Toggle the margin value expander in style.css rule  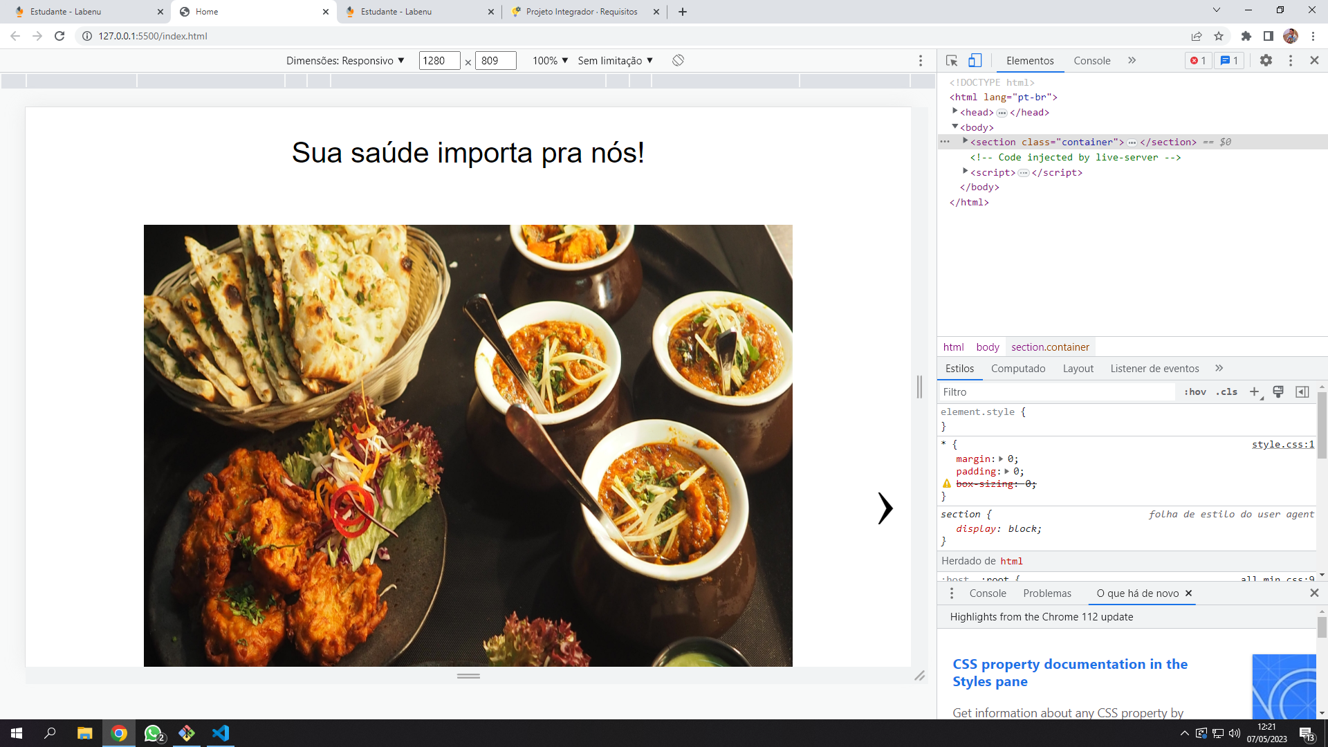[x=1001, y=459]
